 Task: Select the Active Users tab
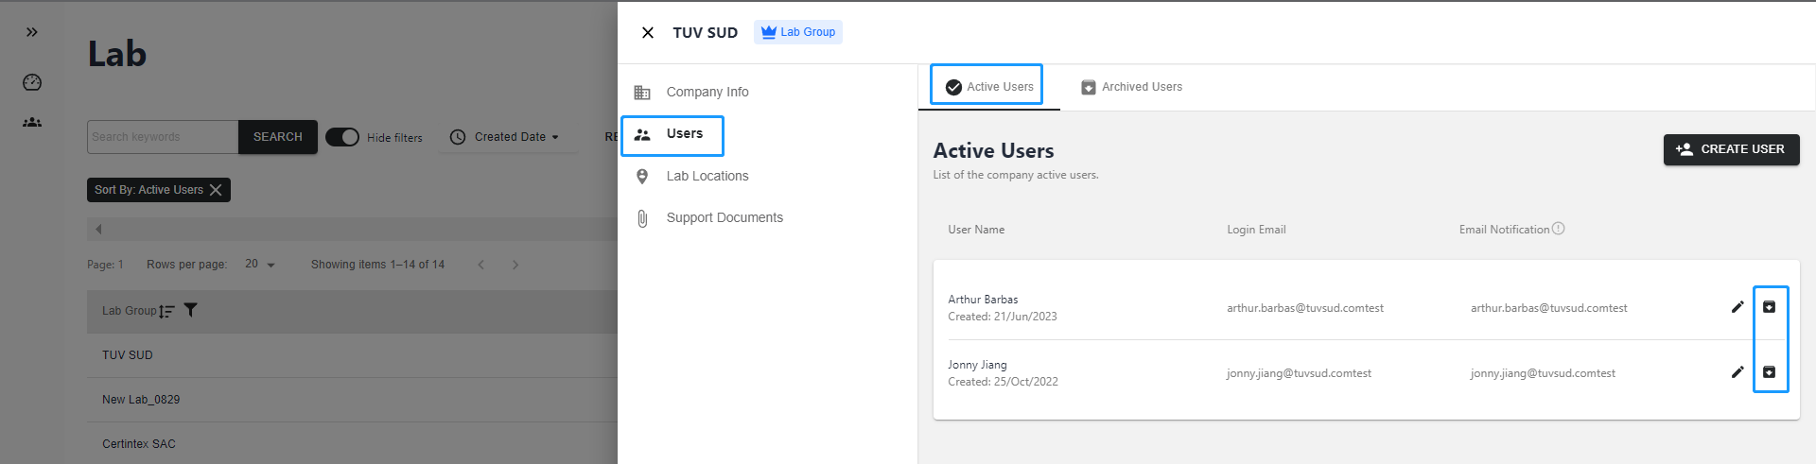click(x=987, y=87)
